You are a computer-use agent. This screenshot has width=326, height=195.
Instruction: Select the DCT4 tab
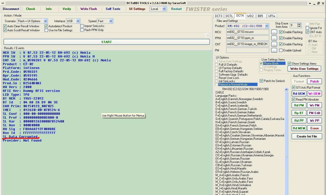[240, 16]
